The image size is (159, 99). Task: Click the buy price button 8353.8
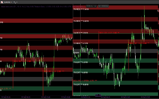[103, 6]
